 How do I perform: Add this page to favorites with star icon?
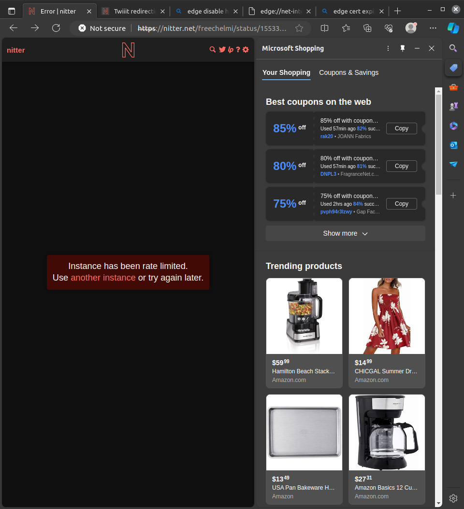pos(299,28)
